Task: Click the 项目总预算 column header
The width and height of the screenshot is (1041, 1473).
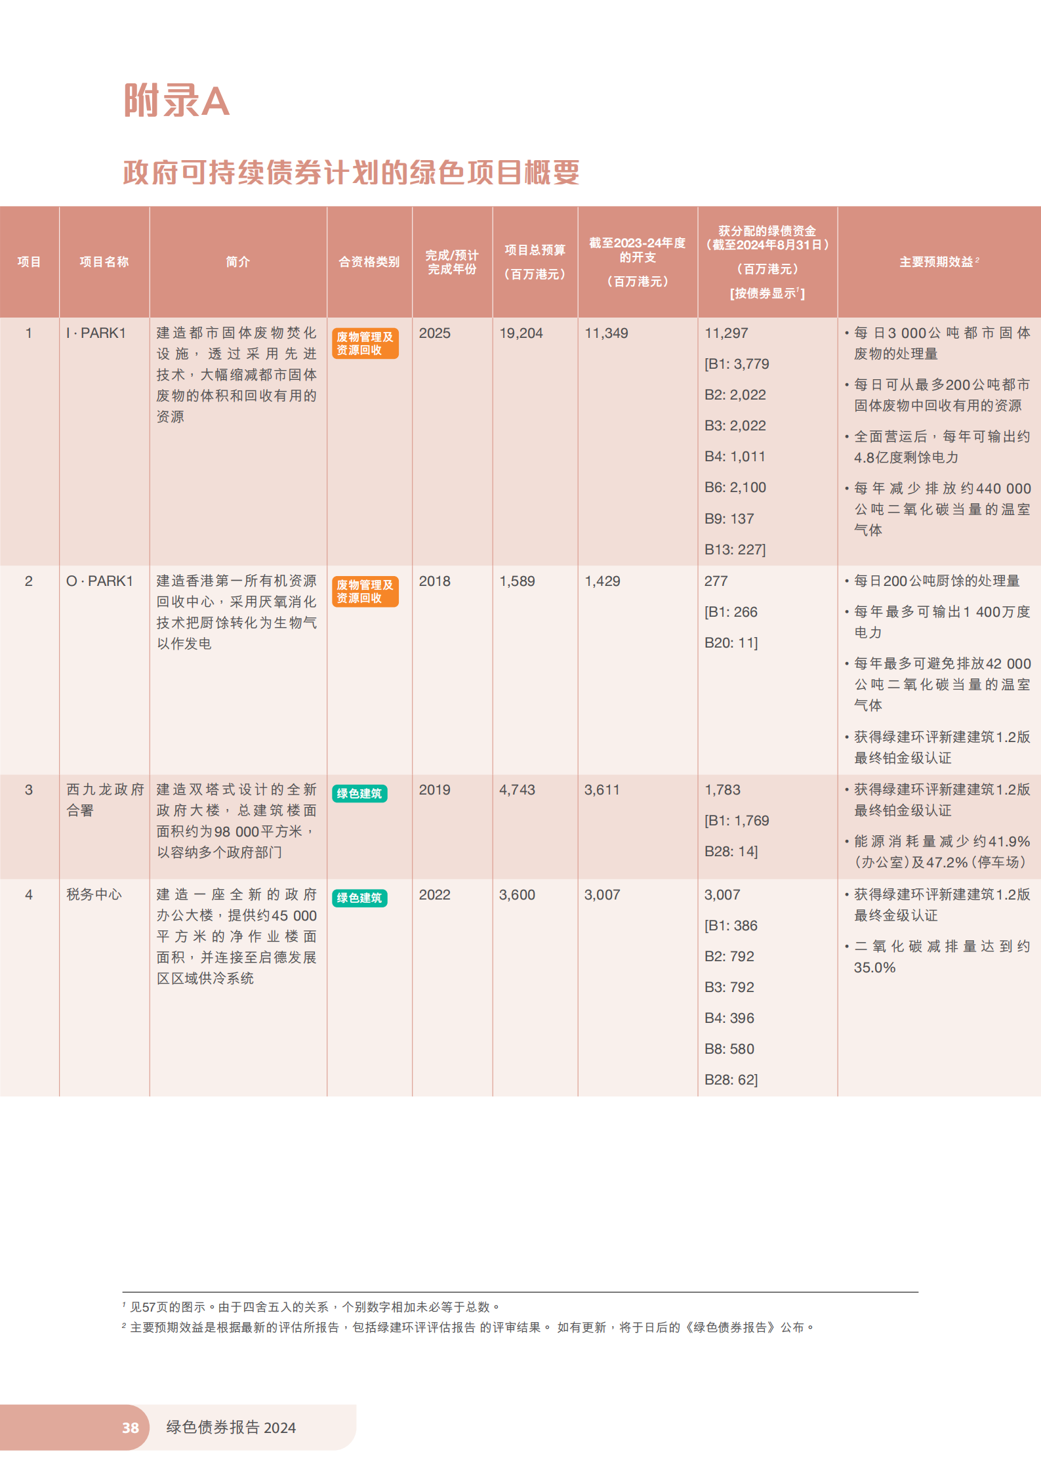Action: 535,262
